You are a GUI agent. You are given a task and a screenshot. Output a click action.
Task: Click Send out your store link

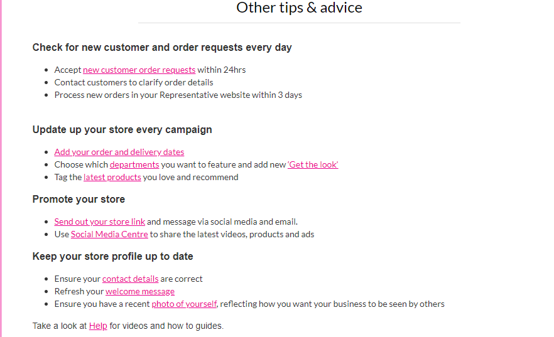[100, 222]
